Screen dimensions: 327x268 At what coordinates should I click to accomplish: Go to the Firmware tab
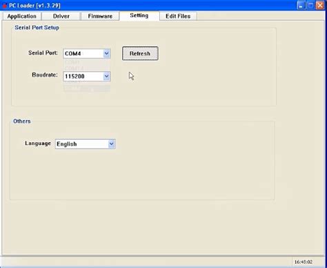(x=100, y=16)
